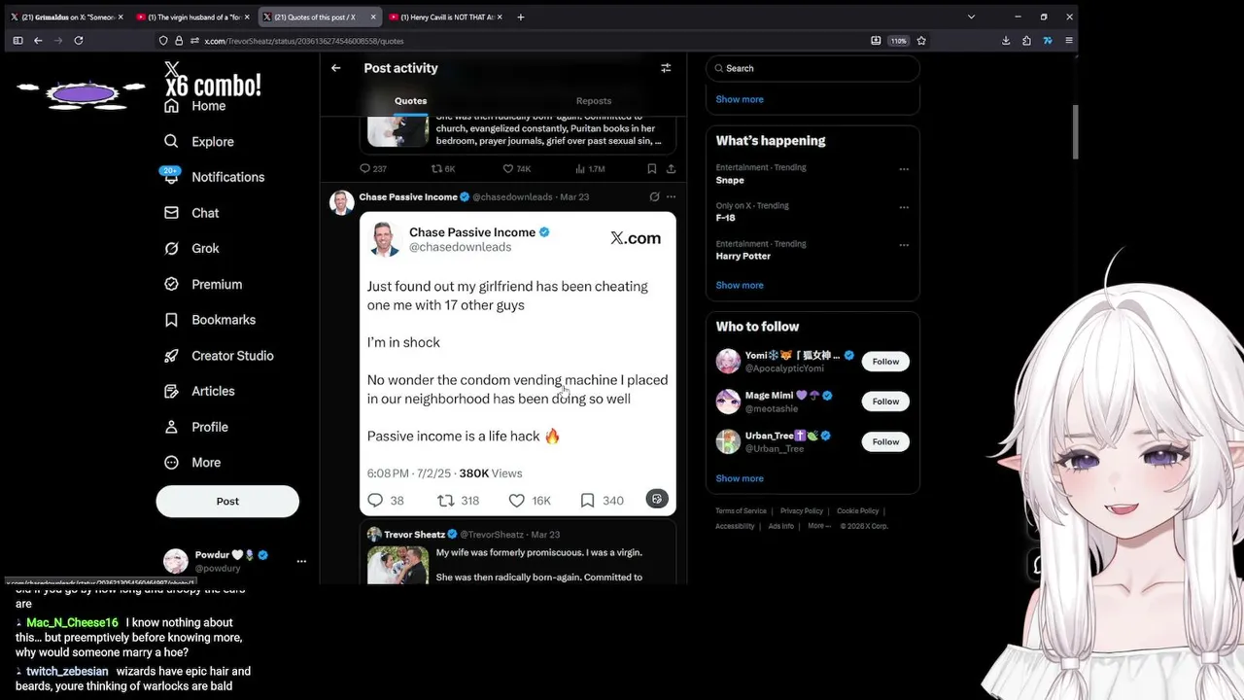The width and height of the screenshot is (1244, 700).
Task: Open Creator Studio in the sidebar
Action: (x=219, y=356)
